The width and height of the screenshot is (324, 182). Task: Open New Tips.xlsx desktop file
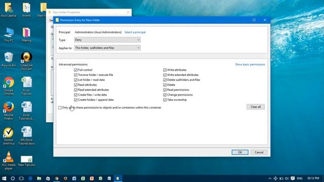click(x=26, y=161)
